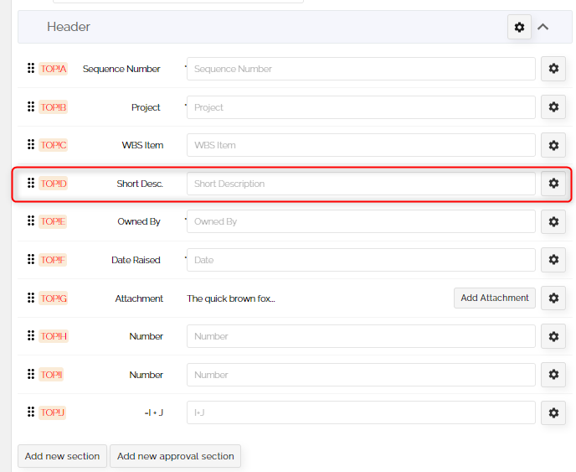Select the TOP!D tag label
Screen dimensions: 576x472
coord(54,184)
